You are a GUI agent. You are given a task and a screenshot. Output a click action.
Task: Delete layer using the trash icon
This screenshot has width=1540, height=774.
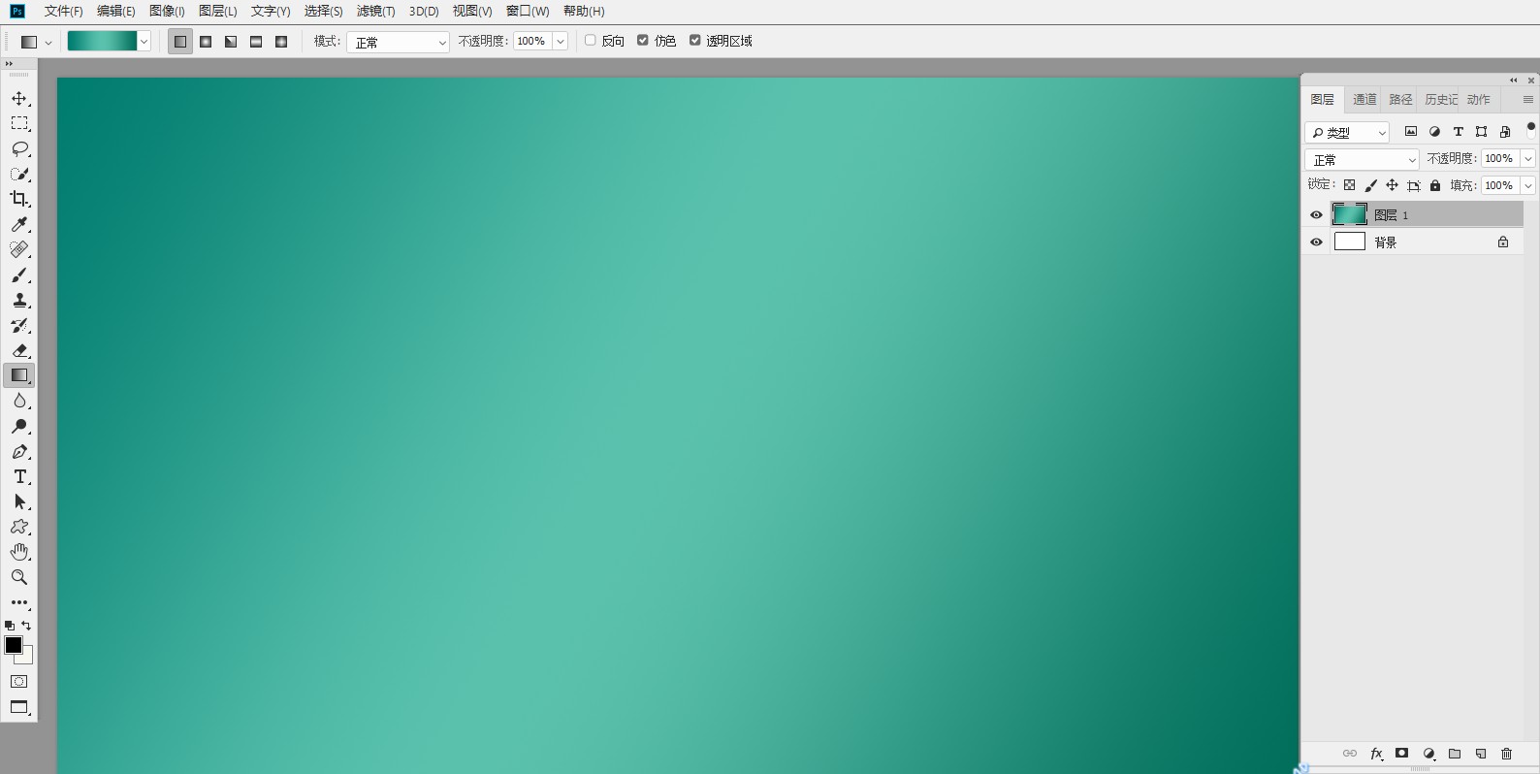click(1507, 754)
